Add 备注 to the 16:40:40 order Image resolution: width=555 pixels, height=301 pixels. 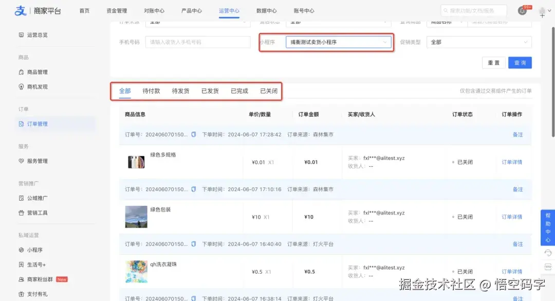(518, 244)
